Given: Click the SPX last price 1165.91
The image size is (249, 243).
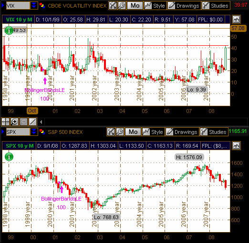Looking at the screenshot, I should pos(238,131).
